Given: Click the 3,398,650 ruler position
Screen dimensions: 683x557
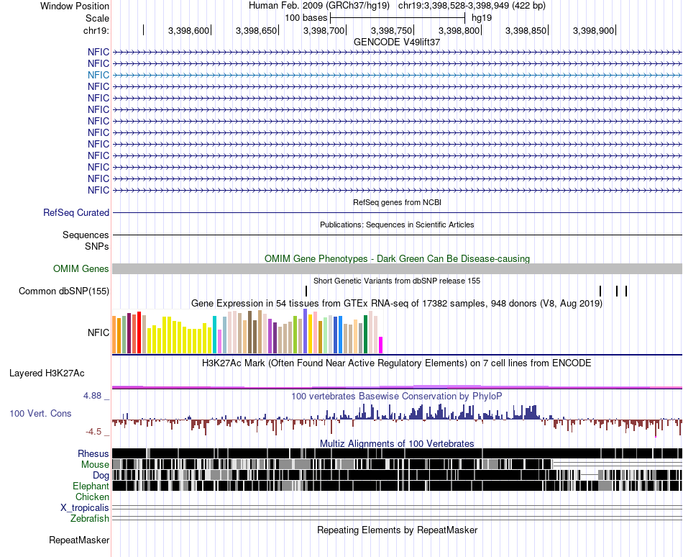Looking at the screenshot, I should tap(256, 30).
